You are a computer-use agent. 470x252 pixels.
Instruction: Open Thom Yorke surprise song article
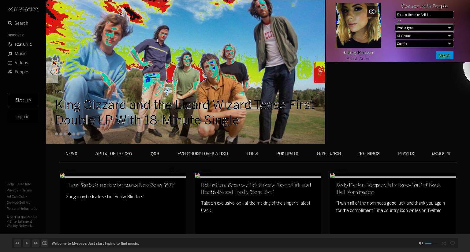[x=120, y=185]
